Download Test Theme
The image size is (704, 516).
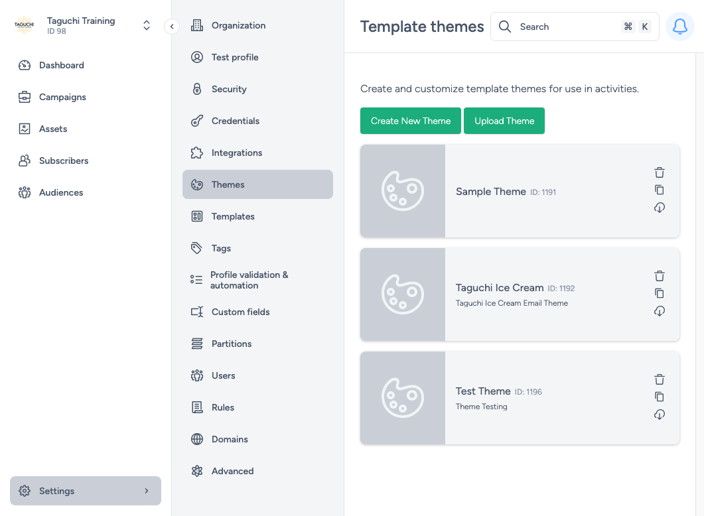click(x=659, y=415)
